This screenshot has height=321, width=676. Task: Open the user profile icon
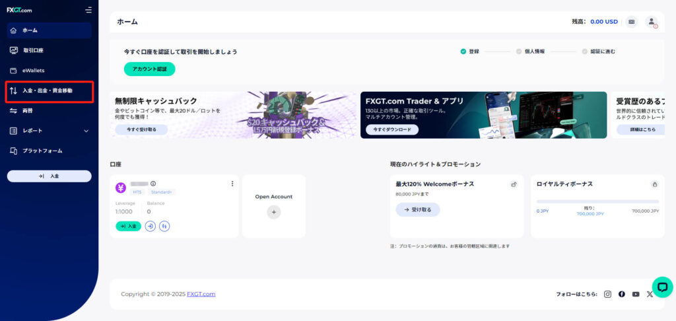[x=651, y=22]
